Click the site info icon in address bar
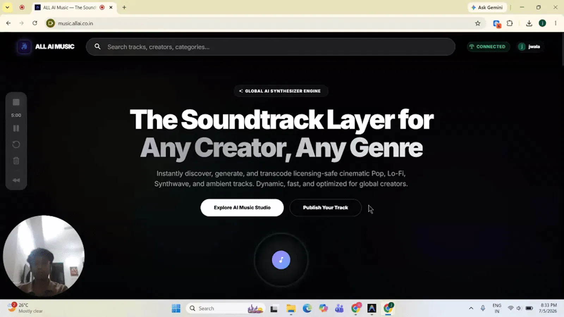 50,23
